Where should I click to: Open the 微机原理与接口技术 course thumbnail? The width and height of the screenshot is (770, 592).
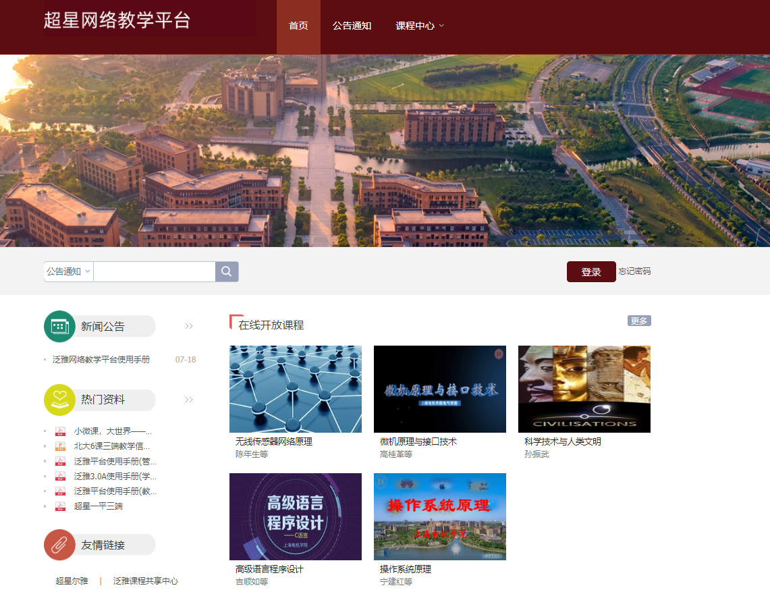click(439, 389)
